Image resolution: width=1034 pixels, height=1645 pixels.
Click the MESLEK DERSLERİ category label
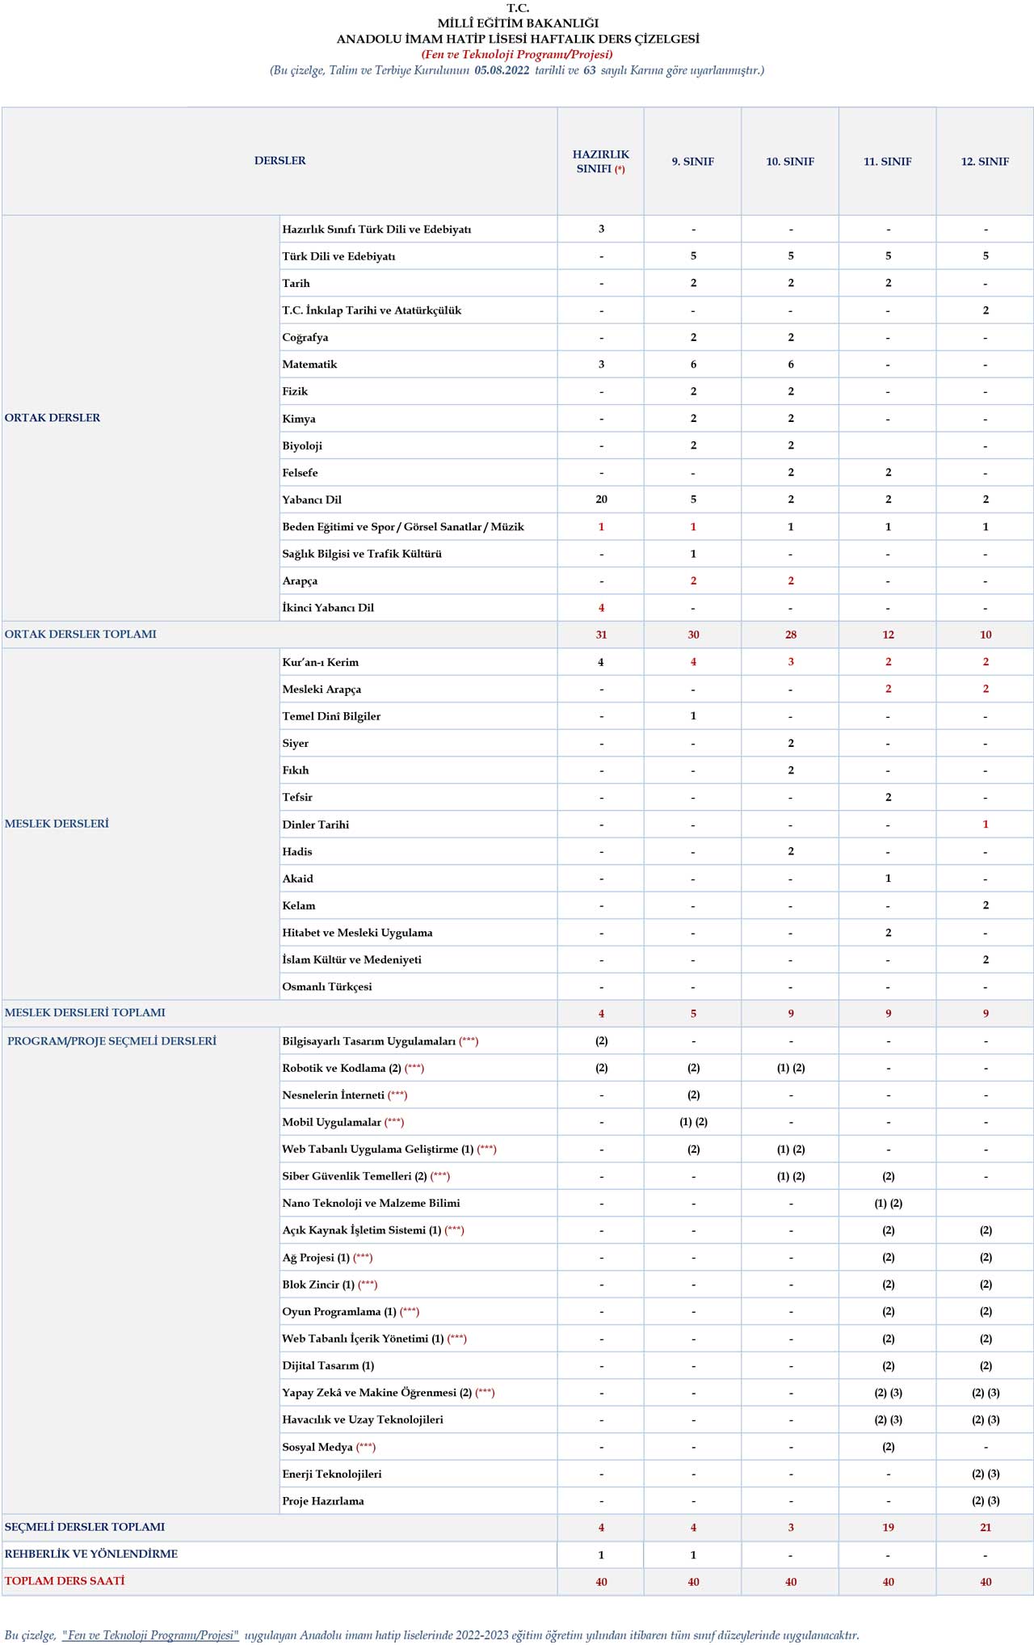point(57,824)
